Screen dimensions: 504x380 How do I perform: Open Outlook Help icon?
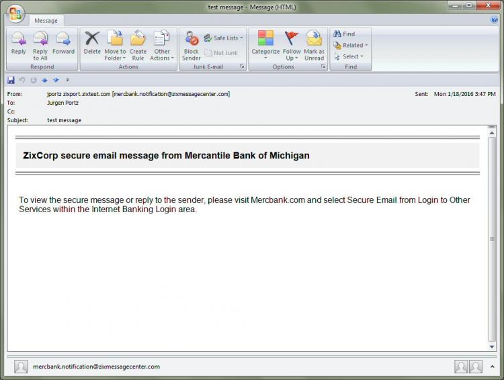pyautogui.click(x=494, y=20)
